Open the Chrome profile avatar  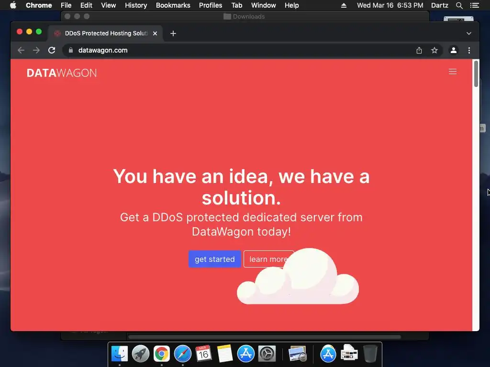point(454,50)
